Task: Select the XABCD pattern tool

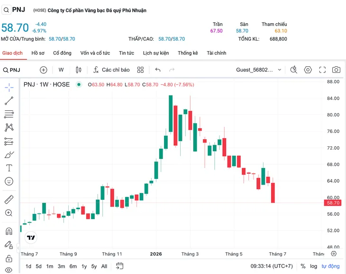Action: [x=9, y=127]
